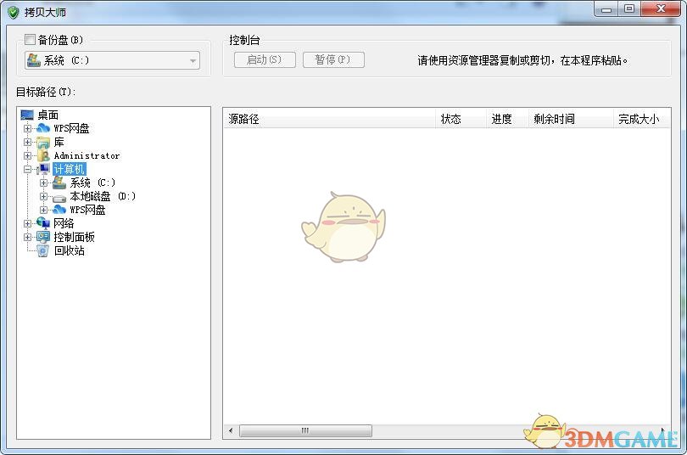Image resolution: width=687 pixels, height=455 pixels.
Task: Click the 启动(S) start button
Action: (265, 59)
